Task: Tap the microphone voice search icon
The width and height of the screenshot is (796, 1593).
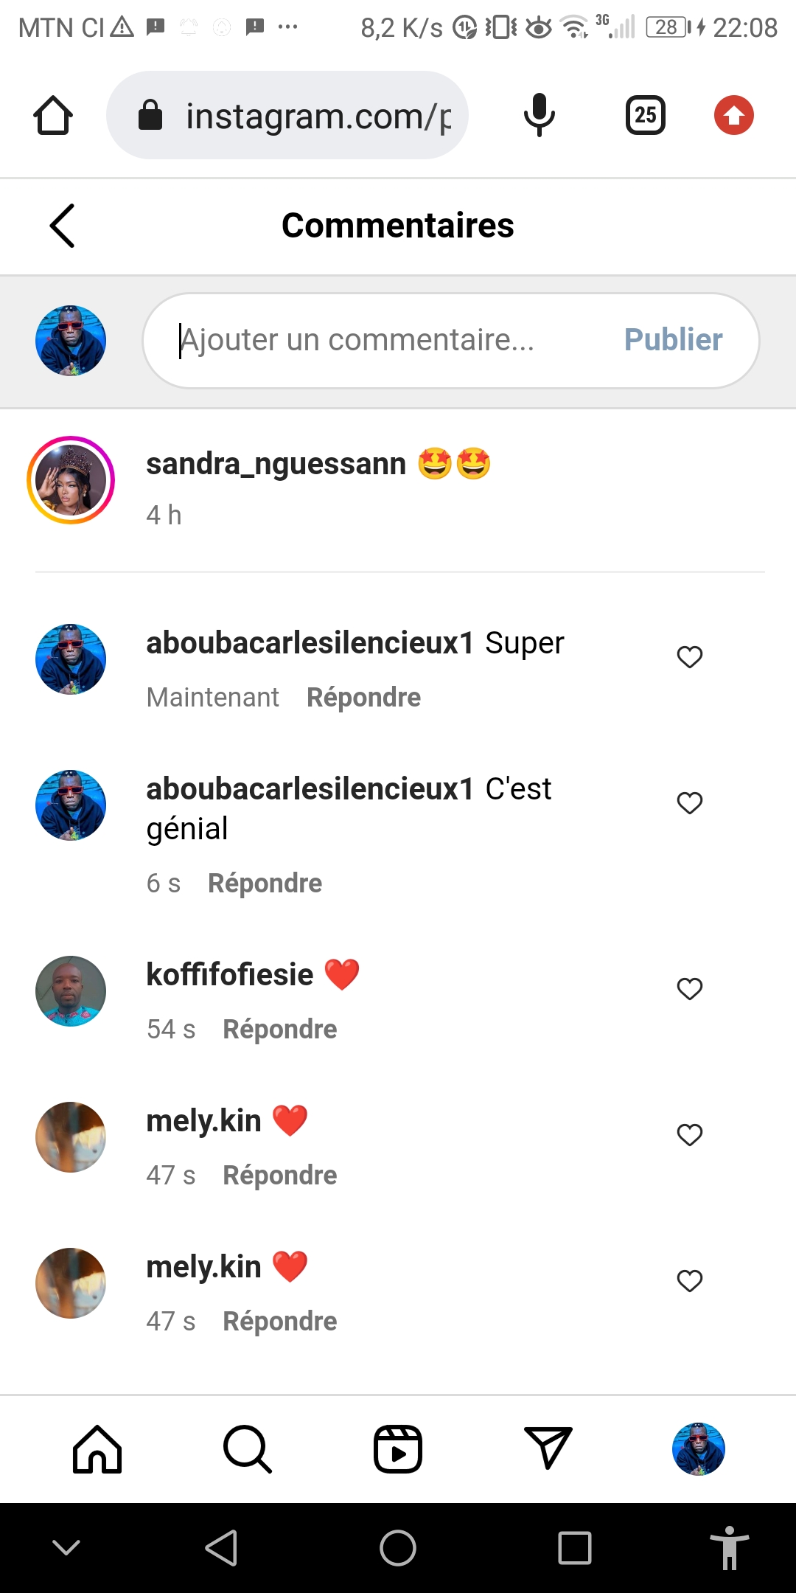Action: click(x=539, y=116)
